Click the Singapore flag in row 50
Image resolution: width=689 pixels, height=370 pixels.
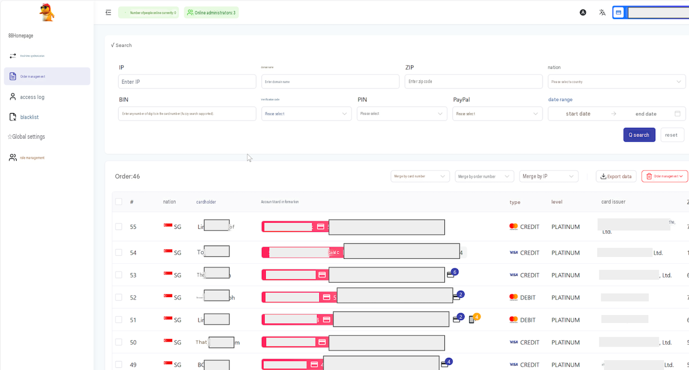coord(168,342)
